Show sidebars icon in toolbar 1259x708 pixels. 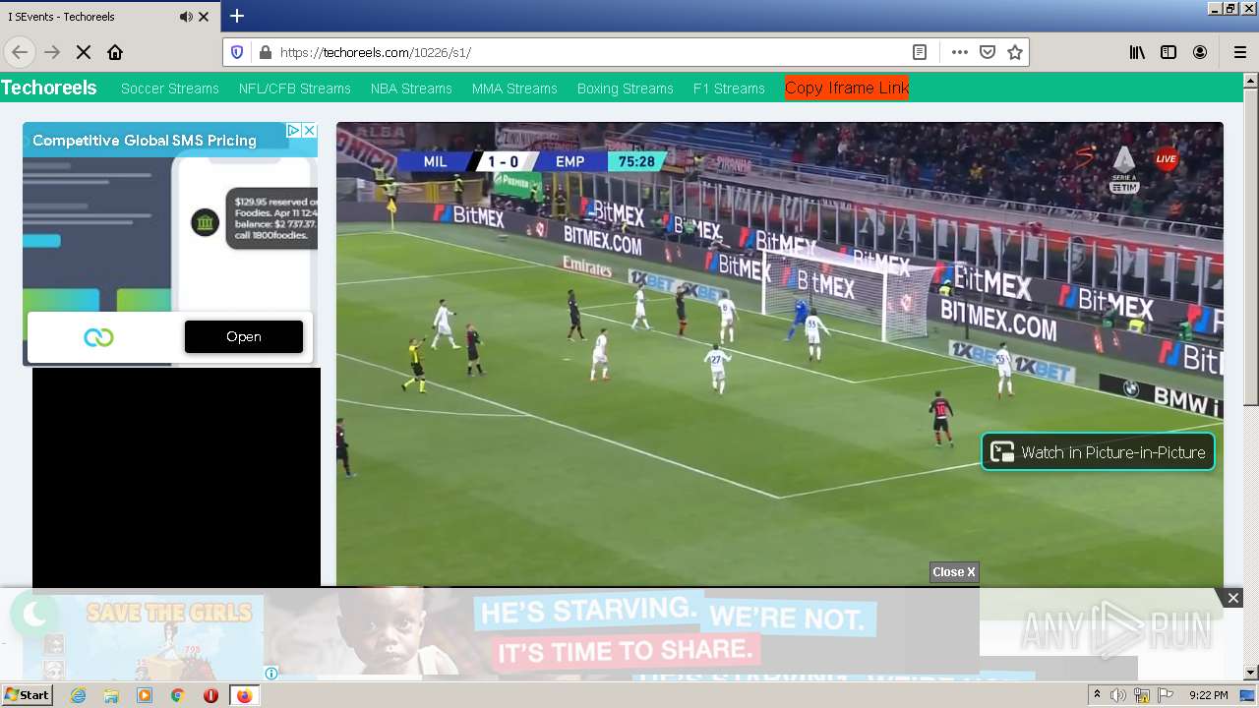point(1169,52)
